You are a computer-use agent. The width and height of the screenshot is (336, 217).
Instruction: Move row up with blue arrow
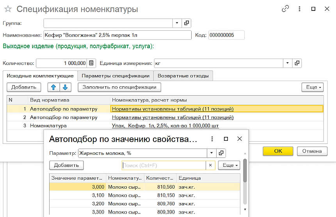(x=53, y=87)
